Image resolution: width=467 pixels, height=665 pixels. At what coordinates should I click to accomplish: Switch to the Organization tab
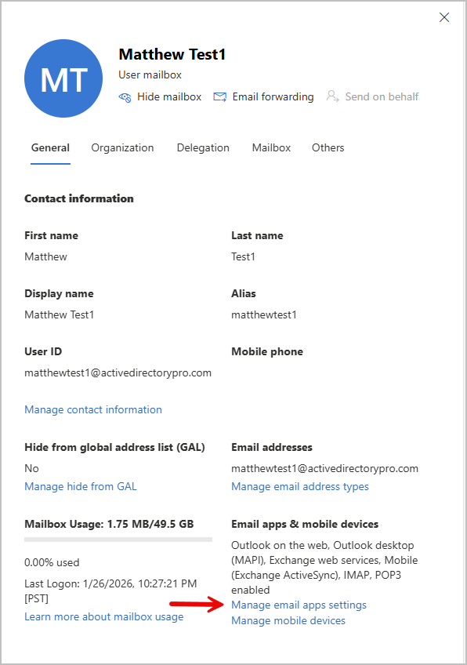tap(122, 147)
